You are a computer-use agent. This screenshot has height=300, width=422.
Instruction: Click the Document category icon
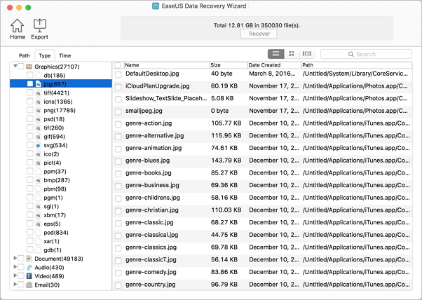click(x=29, y=259)
